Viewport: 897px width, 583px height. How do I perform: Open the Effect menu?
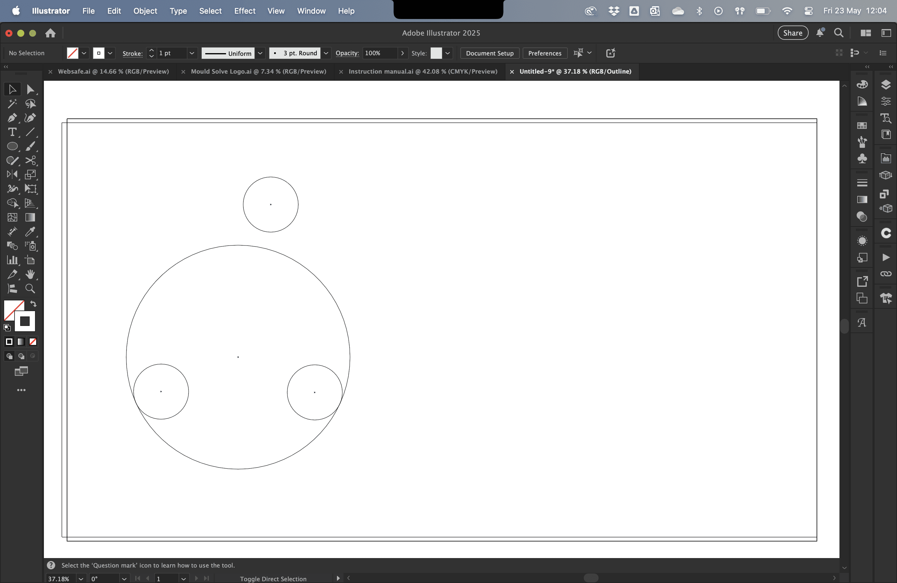click(x=245, y=11)
